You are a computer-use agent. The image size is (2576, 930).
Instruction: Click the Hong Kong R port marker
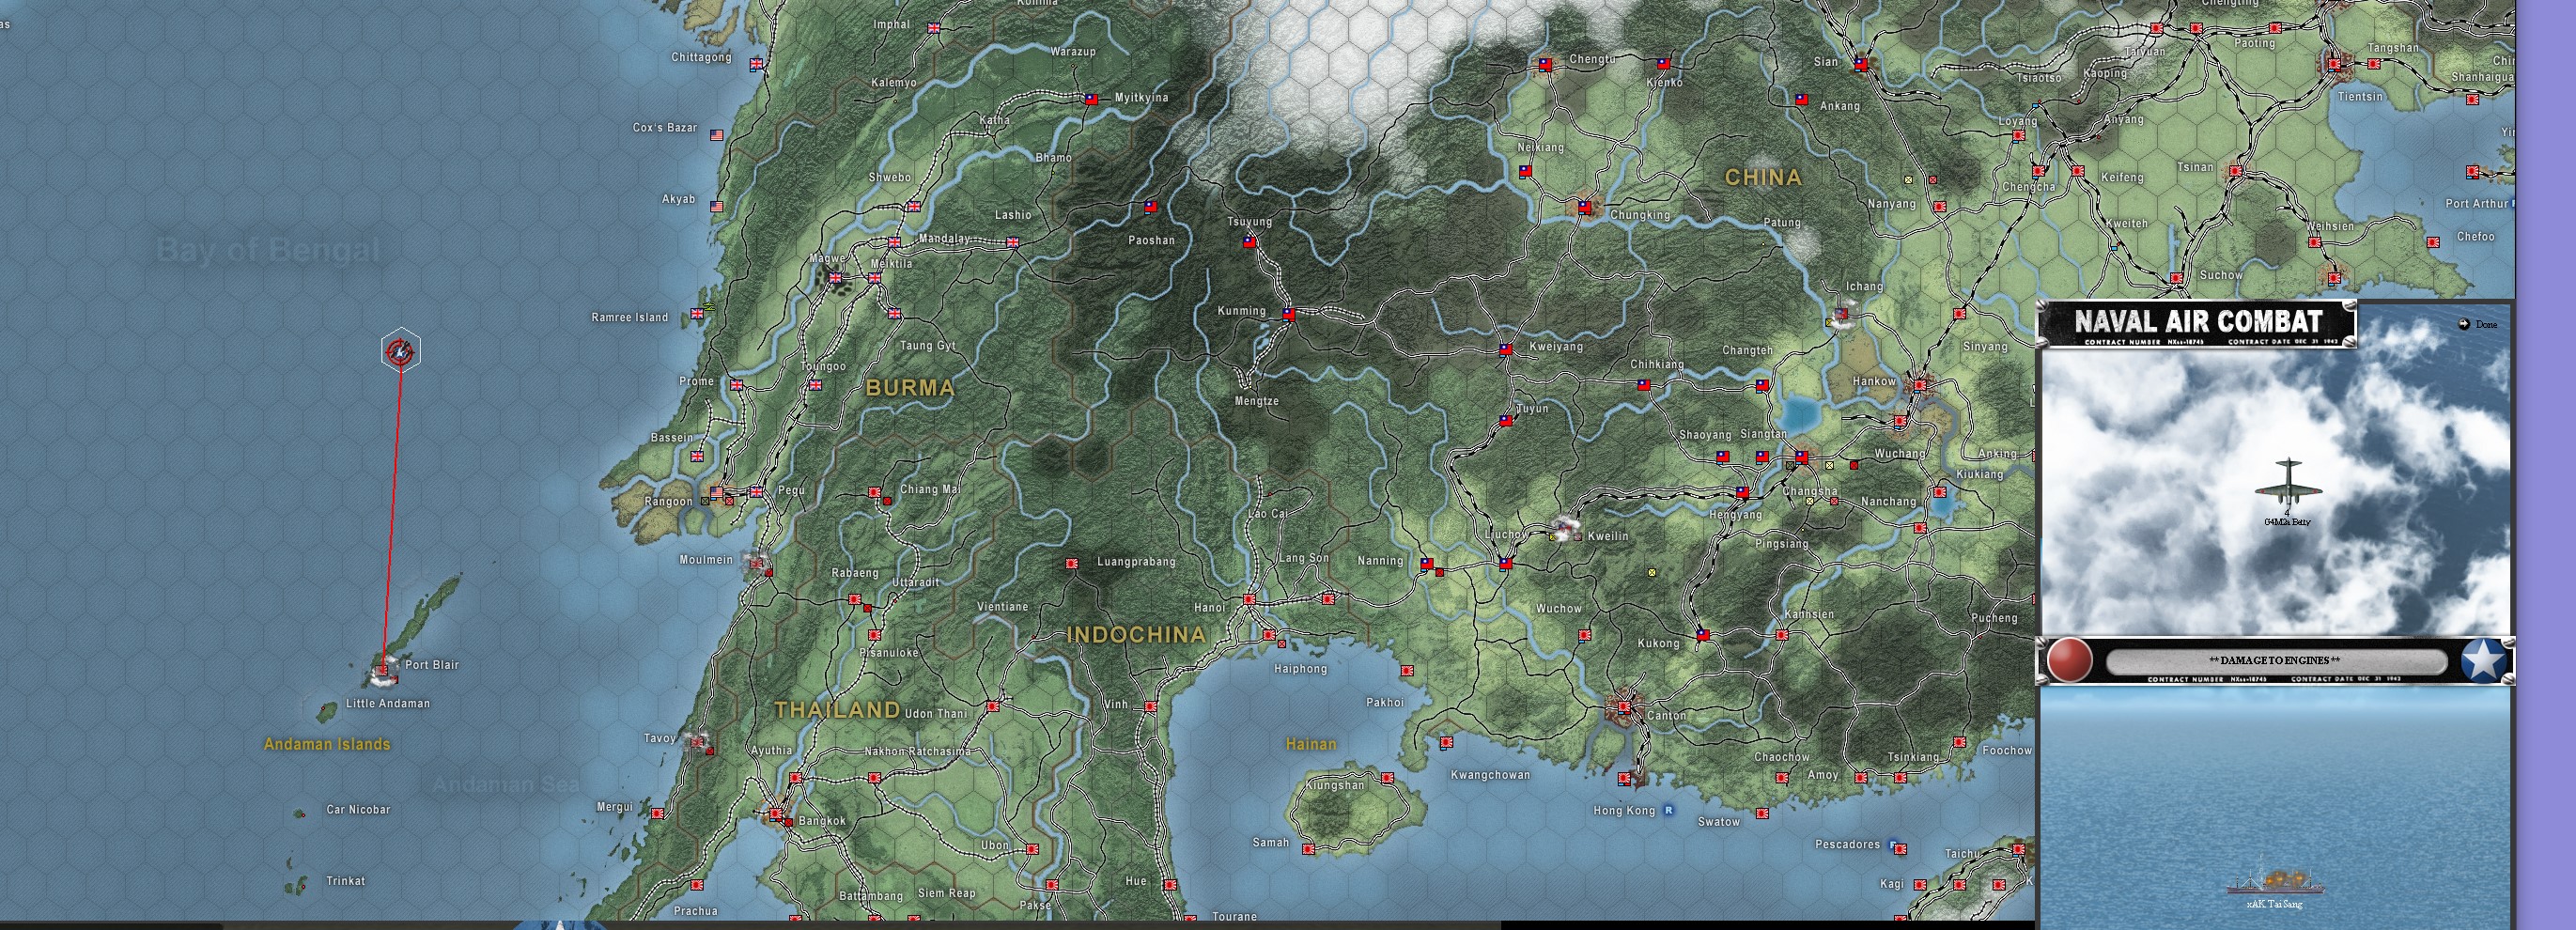pyautogui.click(x=1669, y=811)
